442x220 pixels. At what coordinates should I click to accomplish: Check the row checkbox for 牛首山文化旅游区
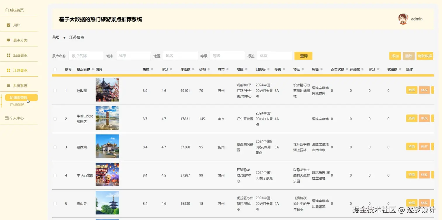[x=55, y=119]
